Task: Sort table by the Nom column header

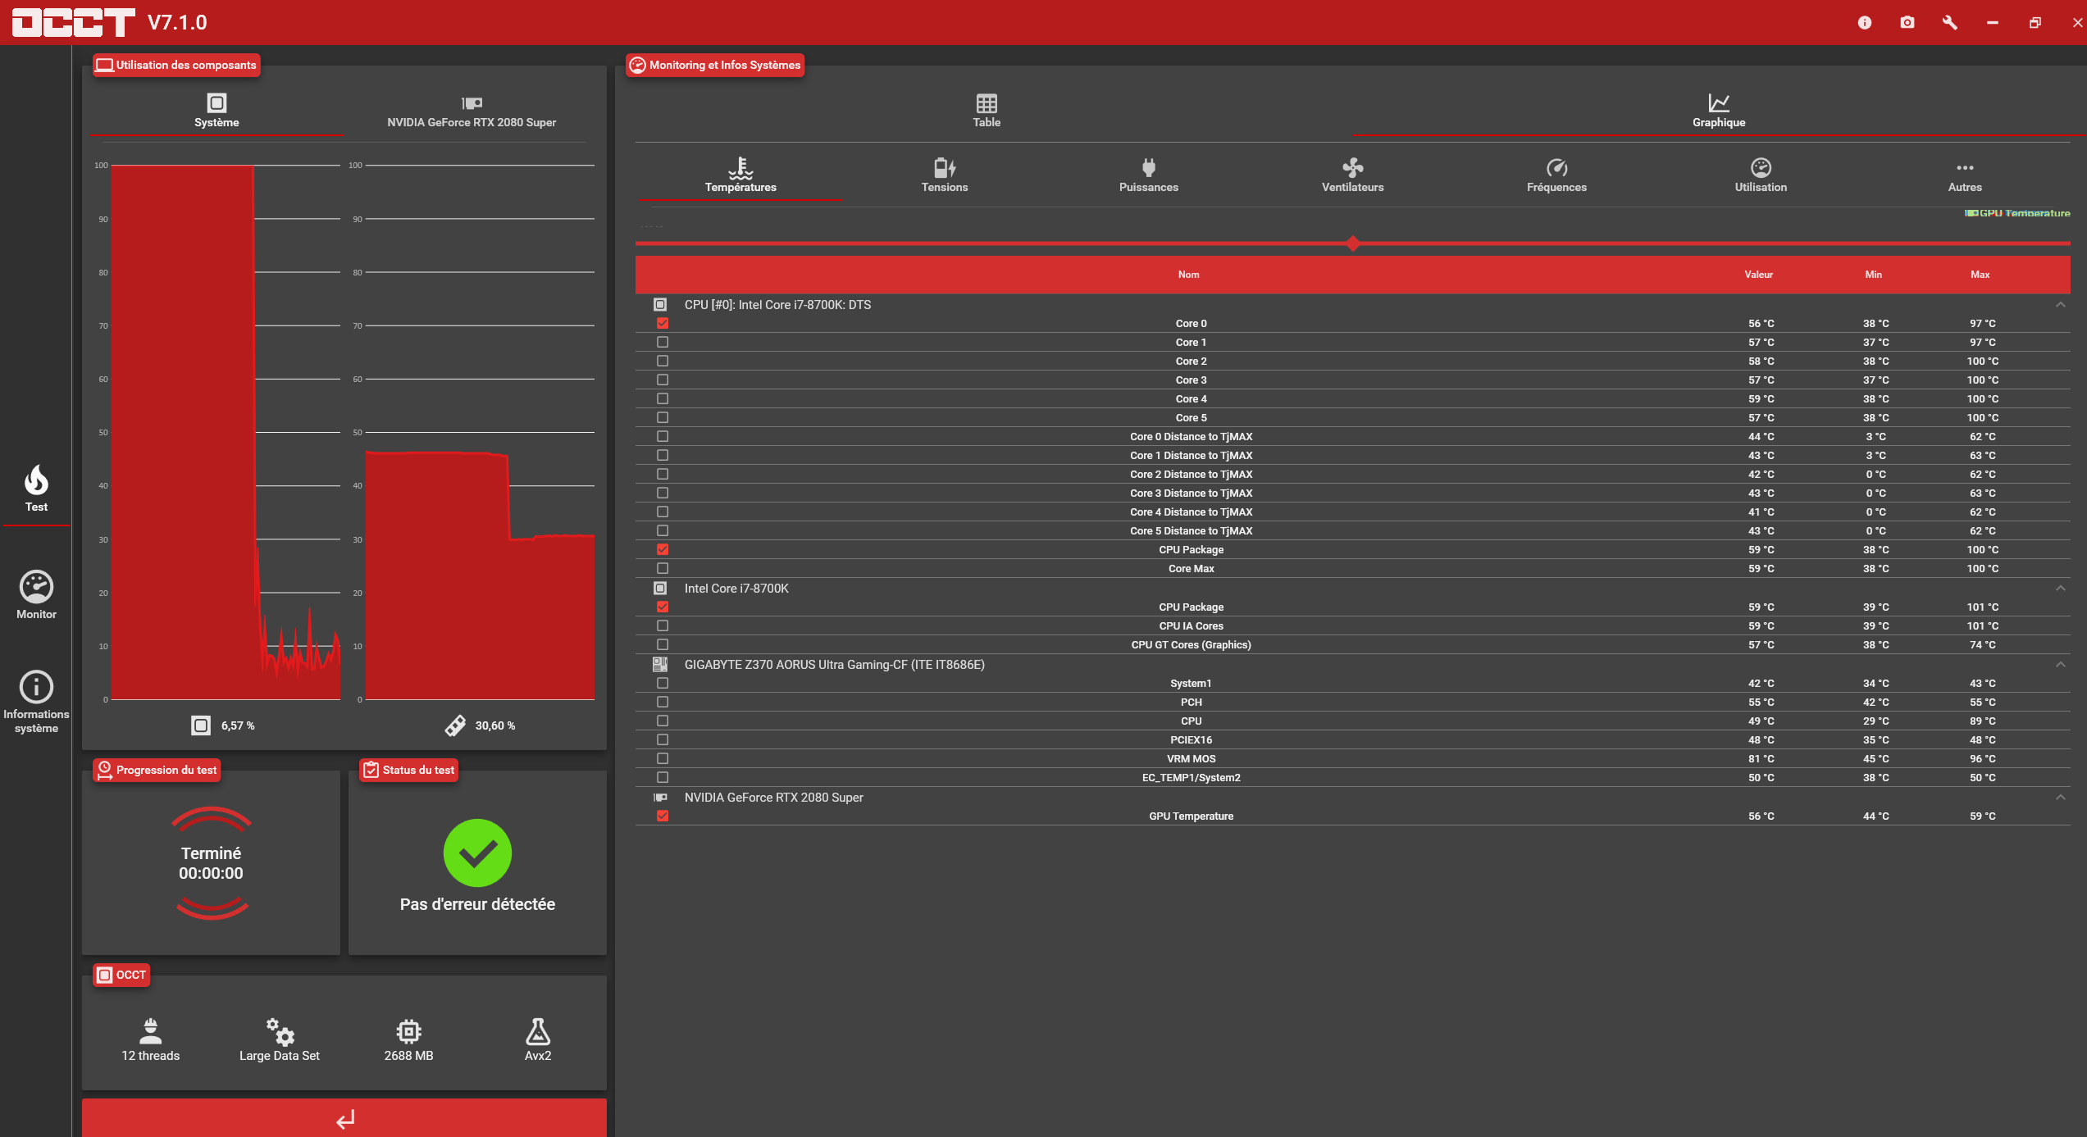Action: [1189, 275]
